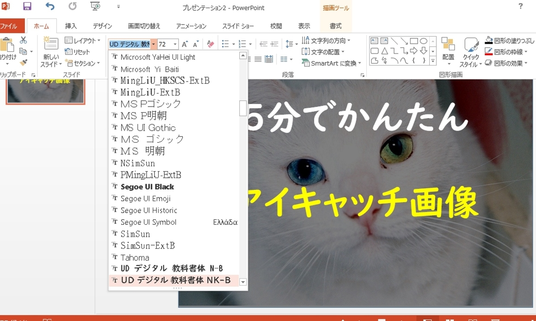Apply numbered list formatting

click(242, 44)
